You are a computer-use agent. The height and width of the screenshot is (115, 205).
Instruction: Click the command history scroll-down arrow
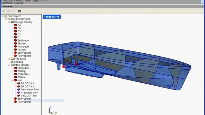[x=202, y=3]
